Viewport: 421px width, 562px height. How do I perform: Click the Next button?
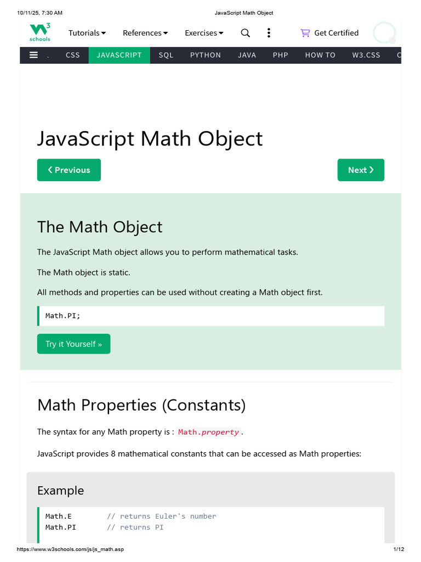[x=361, y=170]
